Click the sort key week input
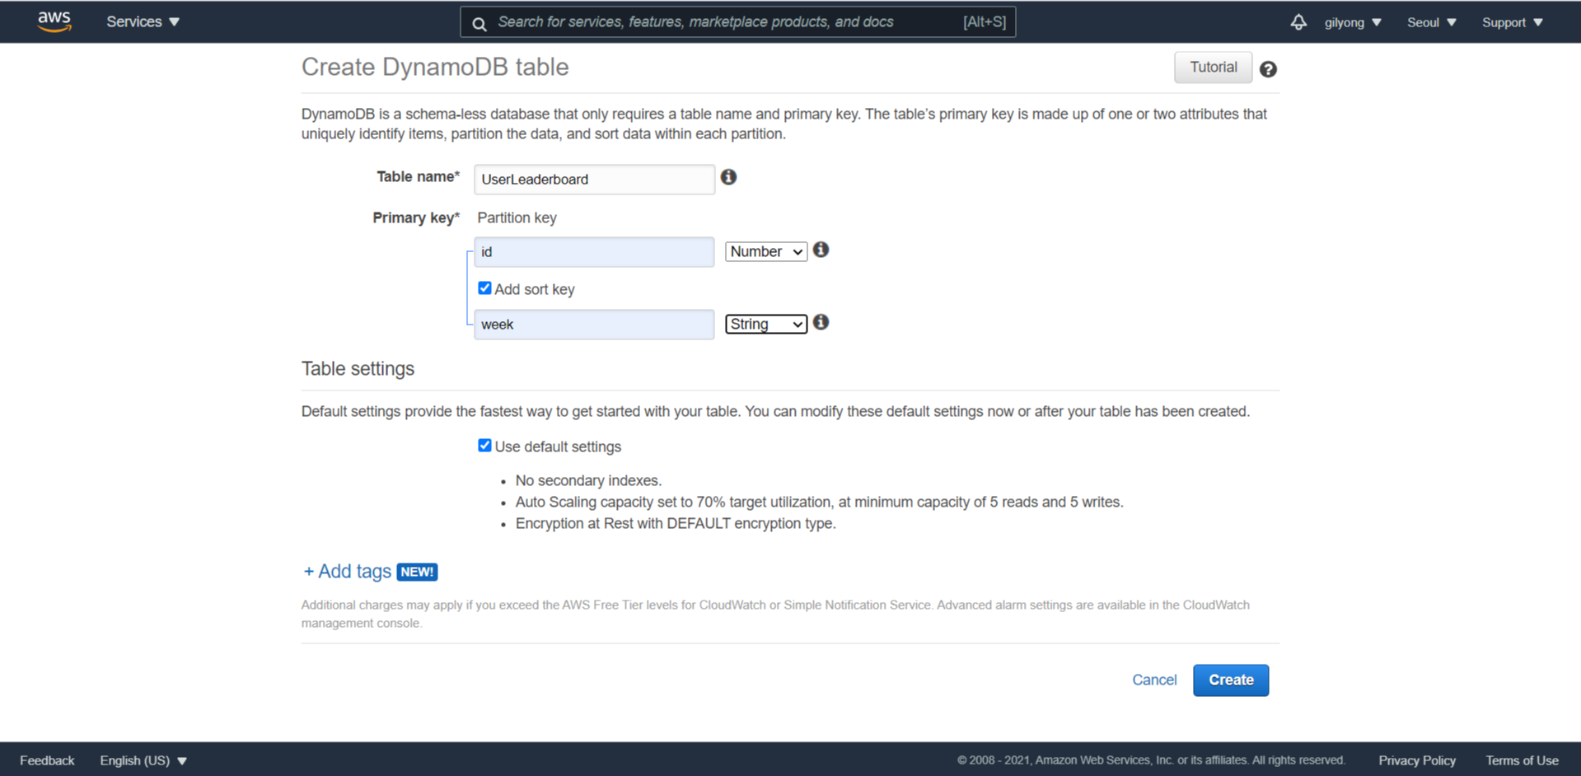The image size is (1581, 776). (x=594, y=324)
